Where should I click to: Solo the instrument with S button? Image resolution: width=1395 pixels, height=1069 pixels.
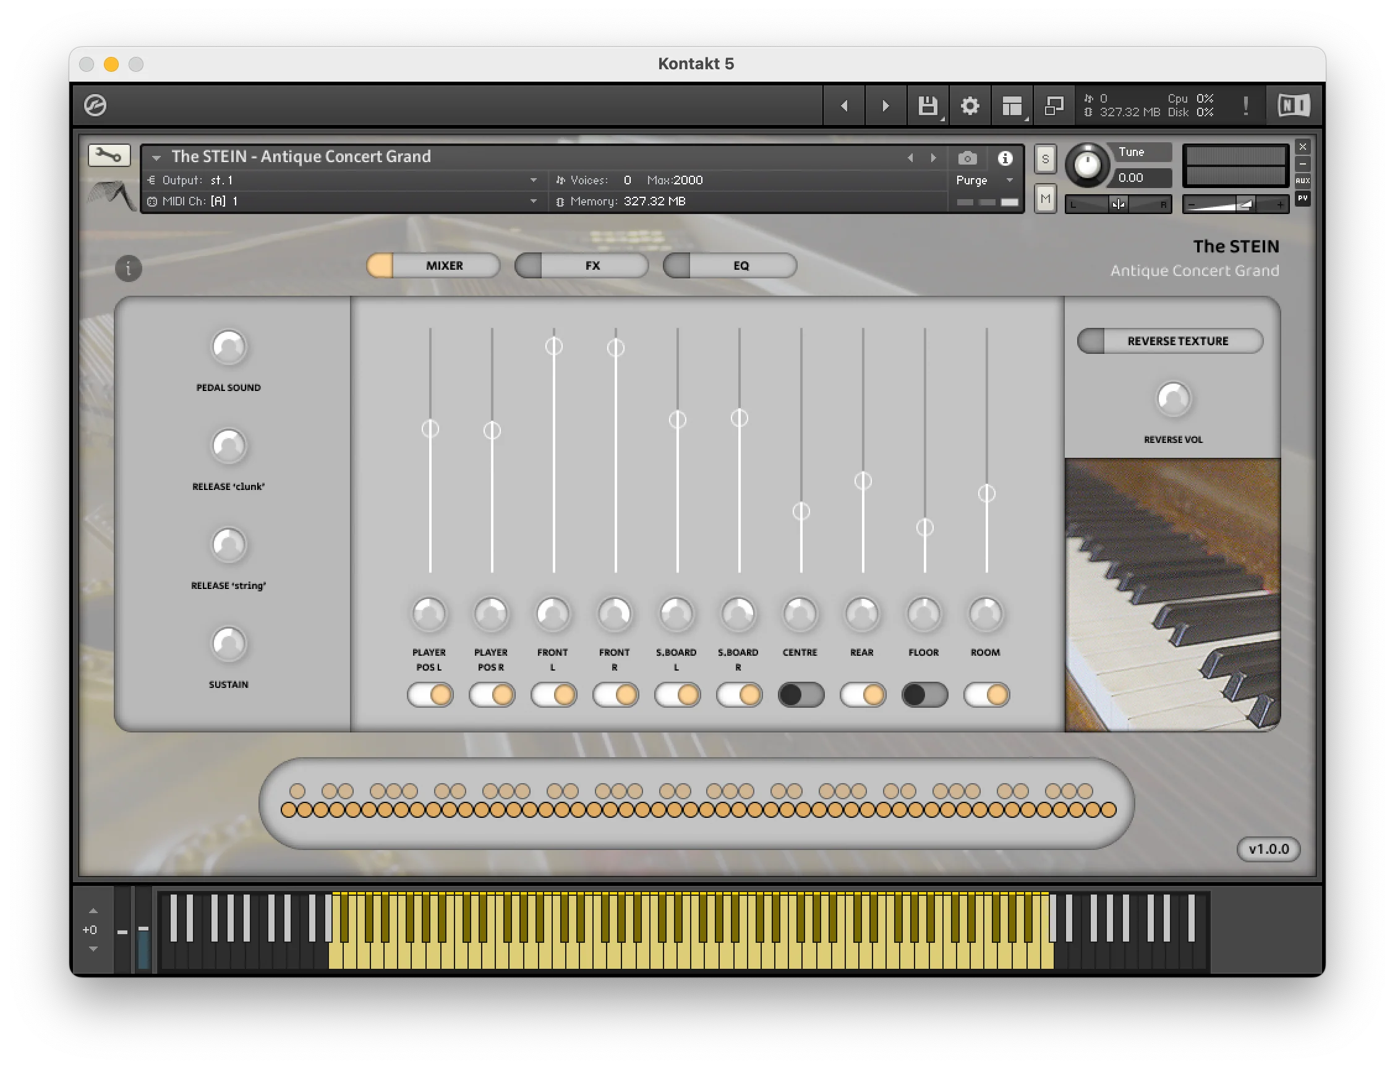(1045, 159)
